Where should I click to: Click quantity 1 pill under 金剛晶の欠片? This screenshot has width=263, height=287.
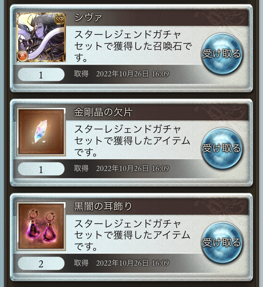point(41,169)
